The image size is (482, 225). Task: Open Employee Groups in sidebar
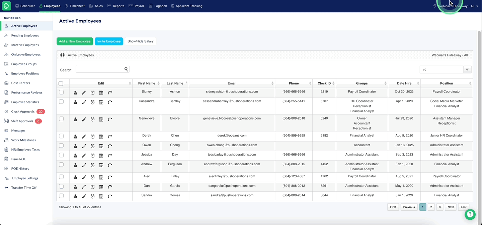coord(24,64)
